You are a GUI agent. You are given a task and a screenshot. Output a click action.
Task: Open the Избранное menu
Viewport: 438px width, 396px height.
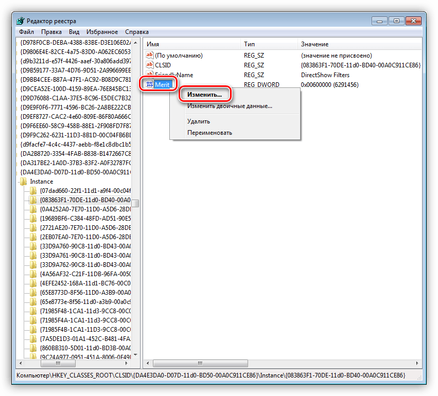[x=102, y=32]
